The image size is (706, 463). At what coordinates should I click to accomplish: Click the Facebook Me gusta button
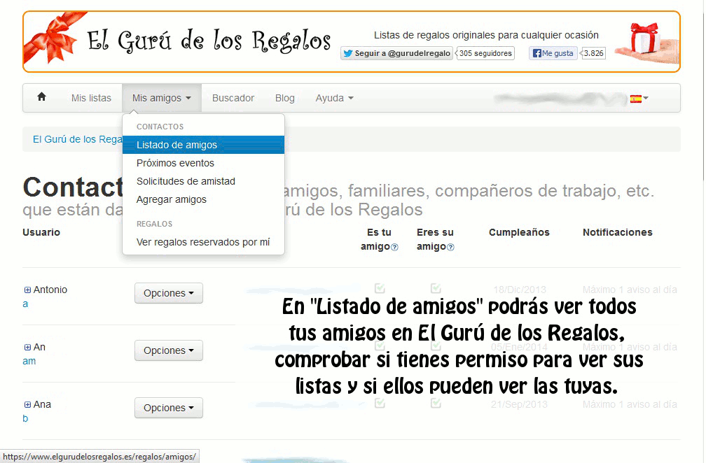point(553,53)
